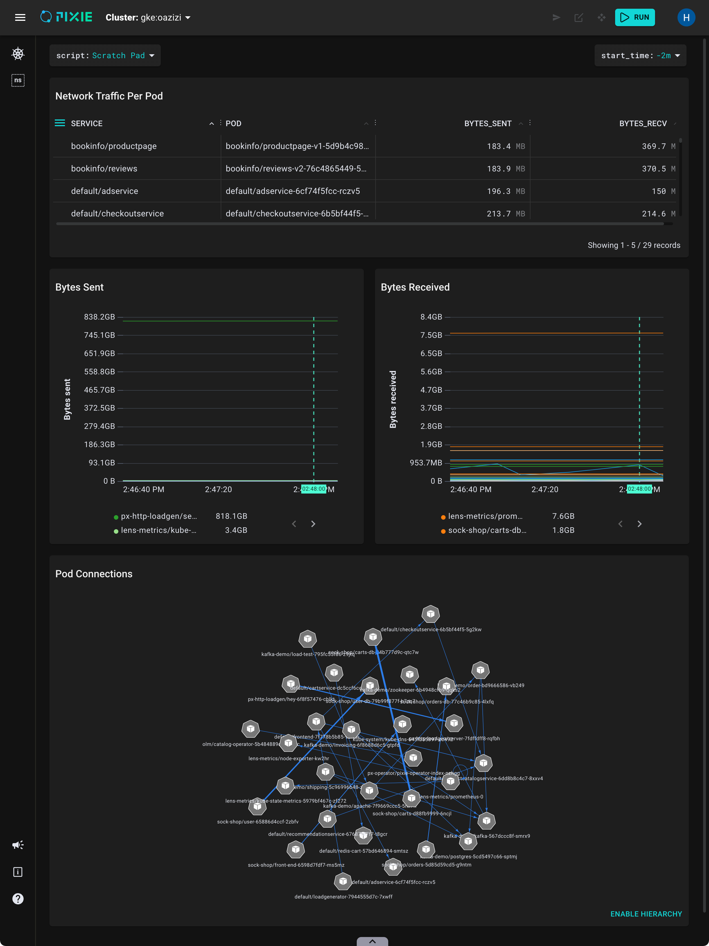Toggle column selector menu in table

tap(60, 123)
